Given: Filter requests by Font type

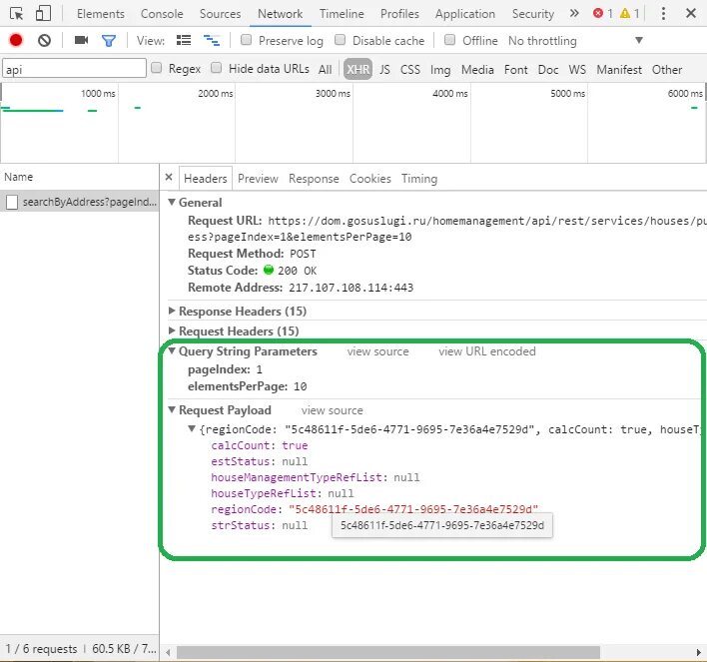Looking at the screenshot, I should tap(516, 70).
